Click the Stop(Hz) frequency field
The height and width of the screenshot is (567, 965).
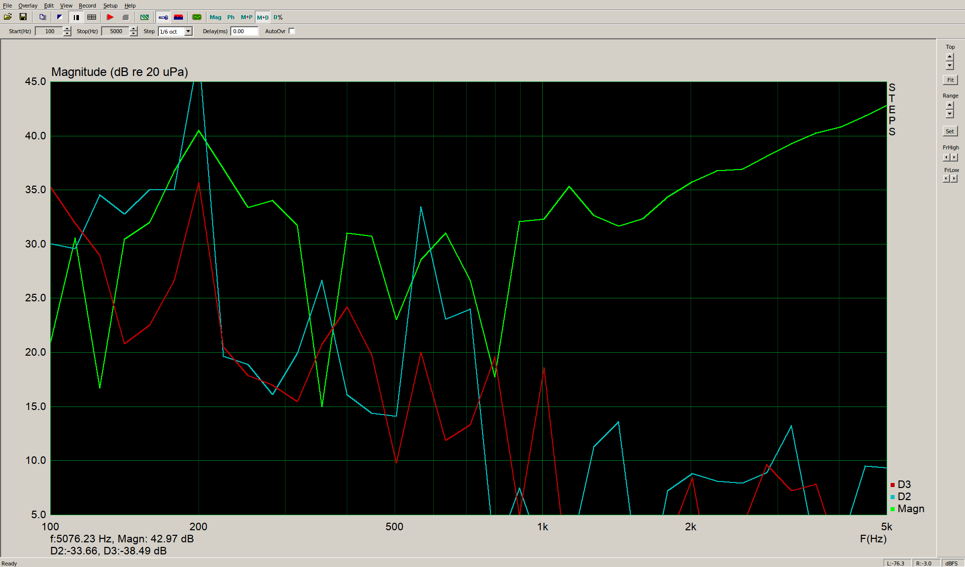115,31
